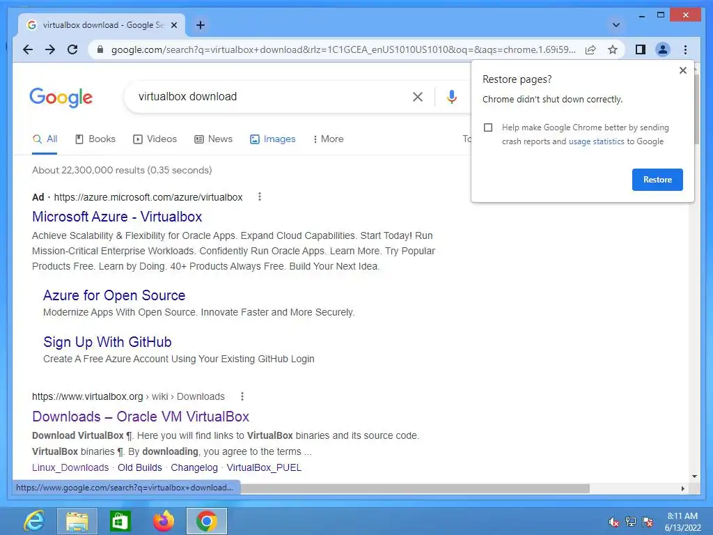Reload the page with the refresh icon
The height and width of the screenshot is (535, 713).
tap(72, 49)
